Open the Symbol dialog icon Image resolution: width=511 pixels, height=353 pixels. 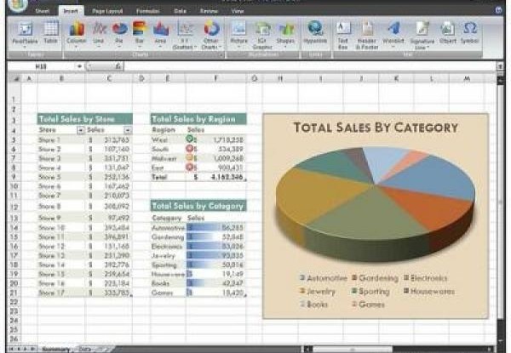pyautogui.click(x=469, y=32)
